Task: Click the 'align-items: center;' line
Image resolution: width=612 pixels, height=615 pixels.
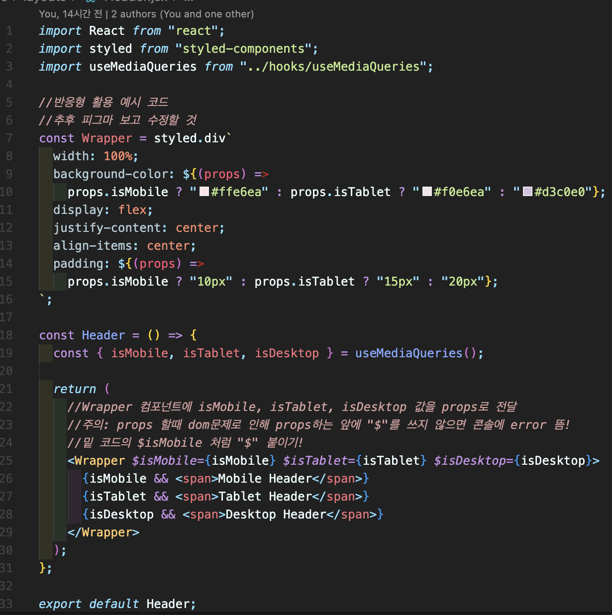Action: (124, 246)
